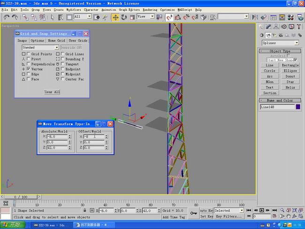
Task: Click the Undo arrow in the toolbar
Action: (7, 17)
